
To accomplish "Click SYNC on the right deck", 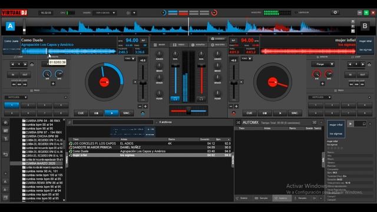I will point(295,113).
